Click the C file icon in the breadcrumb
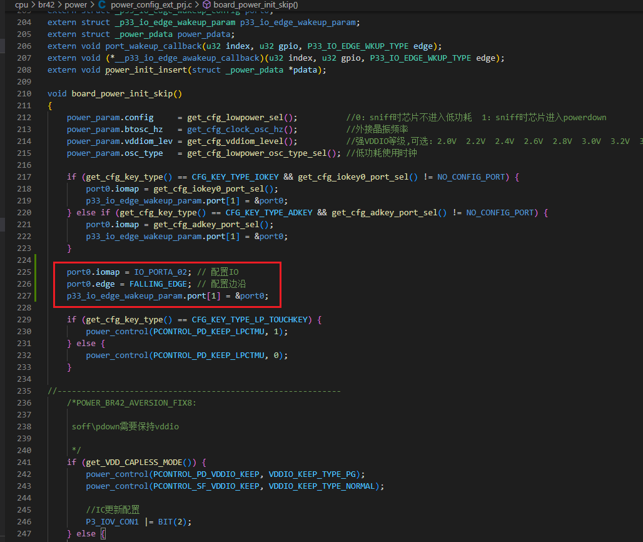The width and height of the screenshot is (643, 542). [x=102, y=4]
